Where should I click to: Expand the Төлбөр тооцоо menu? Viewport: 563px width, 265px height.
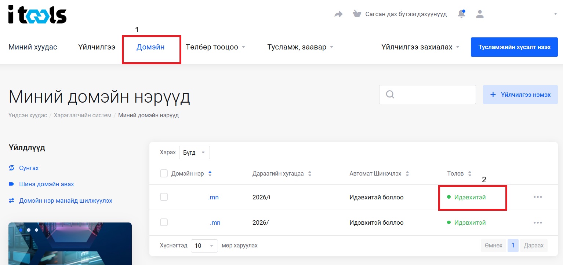coord(215,47)
